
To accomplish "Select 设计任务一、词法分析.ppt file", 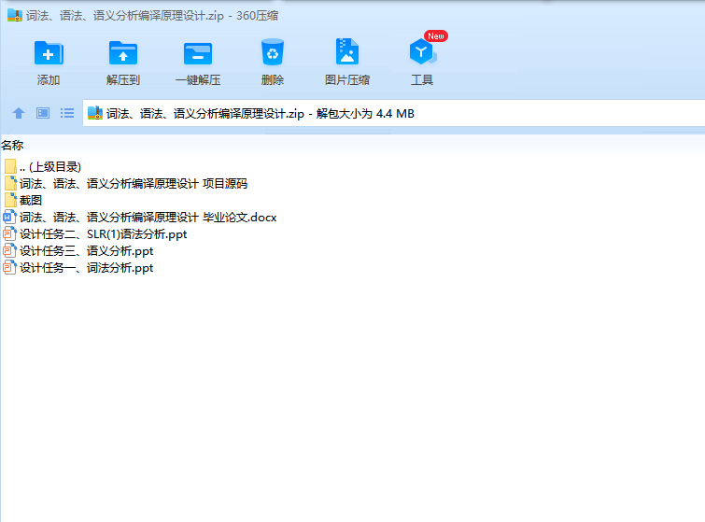I will tap(78, 267).
